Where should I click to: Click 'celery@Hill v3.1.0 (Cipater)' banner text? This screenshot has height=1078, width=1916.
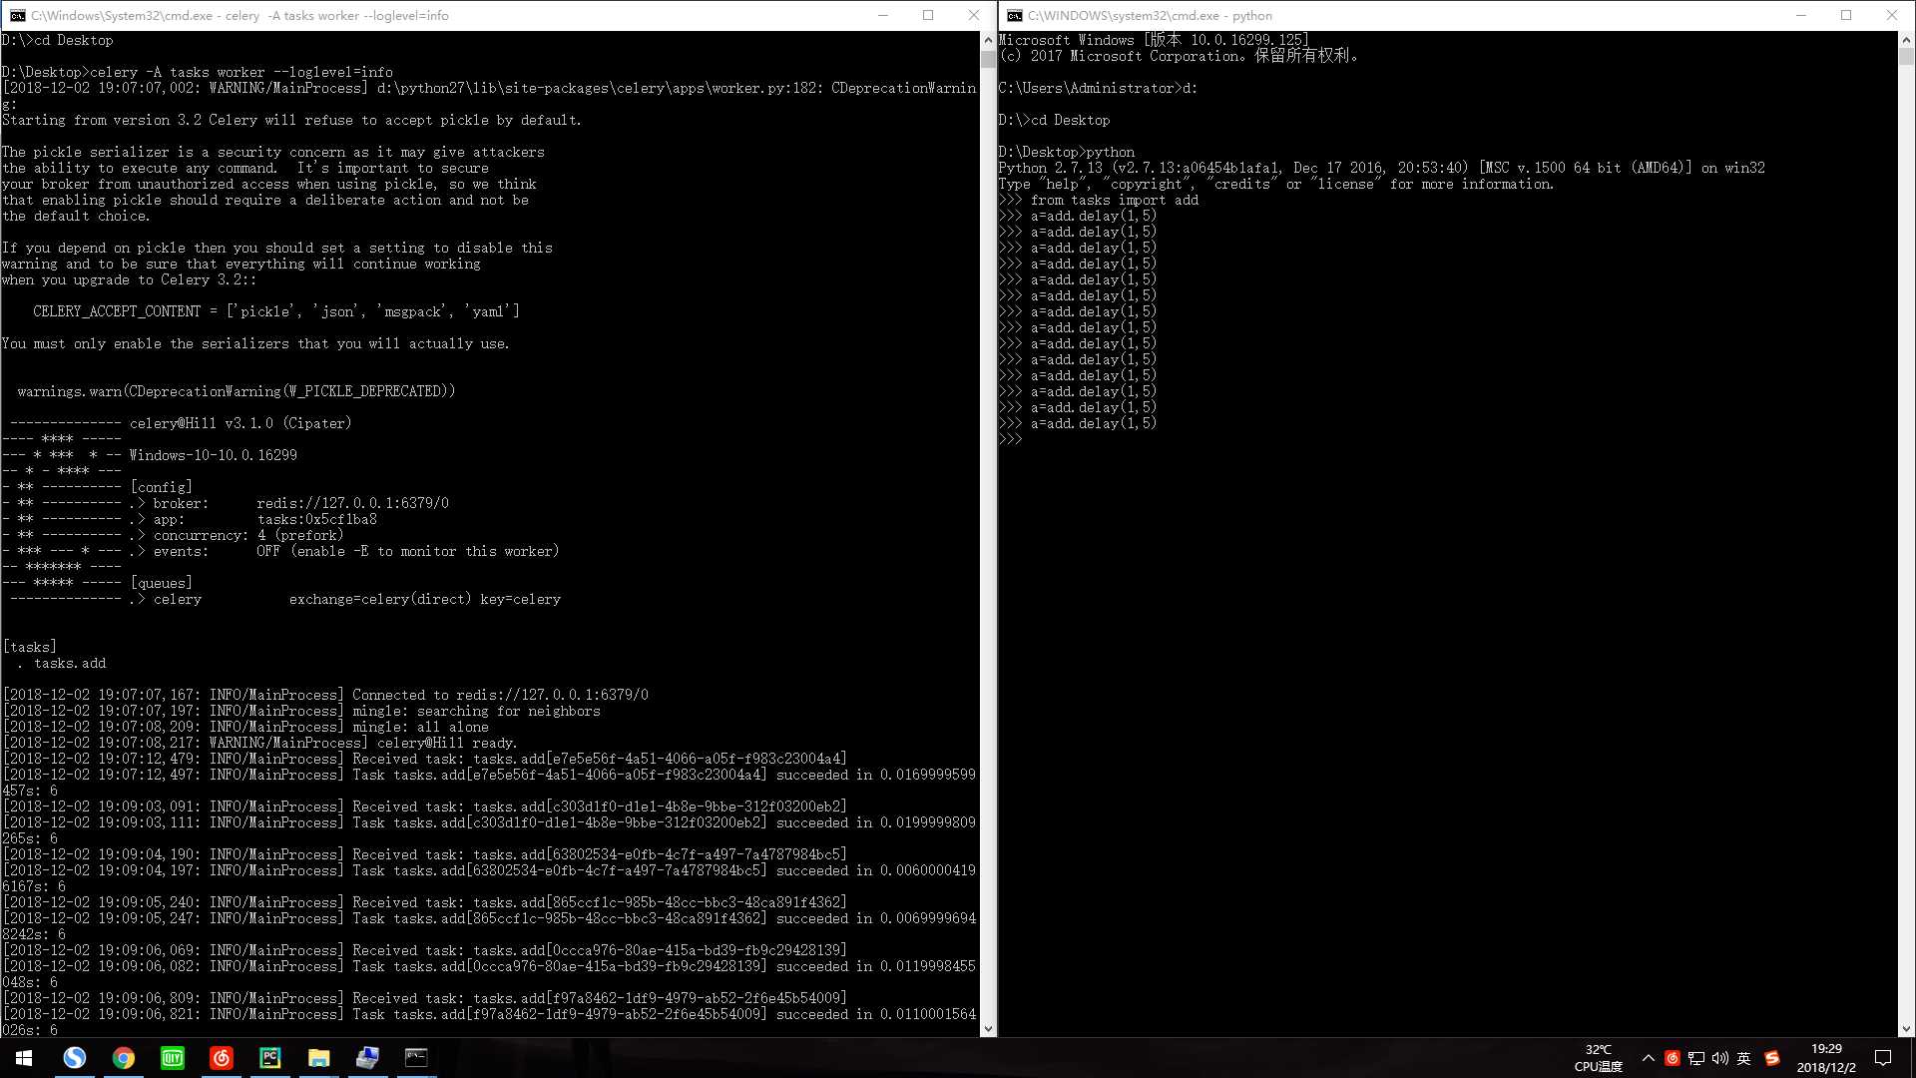[x=240, y=423]
